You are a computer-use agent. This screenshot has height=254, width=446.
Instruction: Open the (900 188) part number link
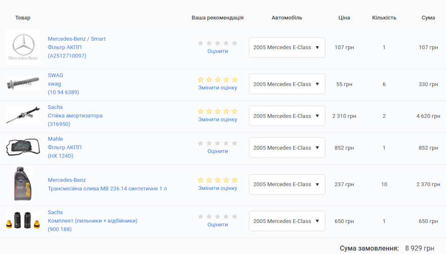(x=60, y=229)
